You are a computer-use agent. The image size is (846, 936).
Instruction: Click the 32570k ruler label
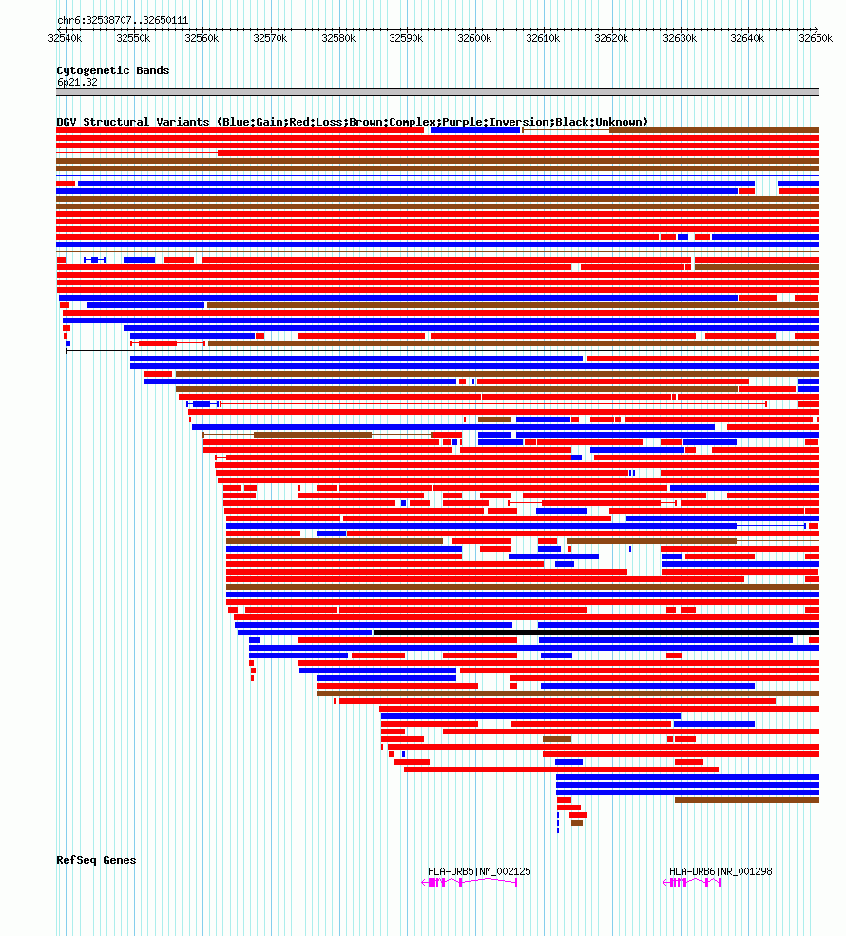270,38
